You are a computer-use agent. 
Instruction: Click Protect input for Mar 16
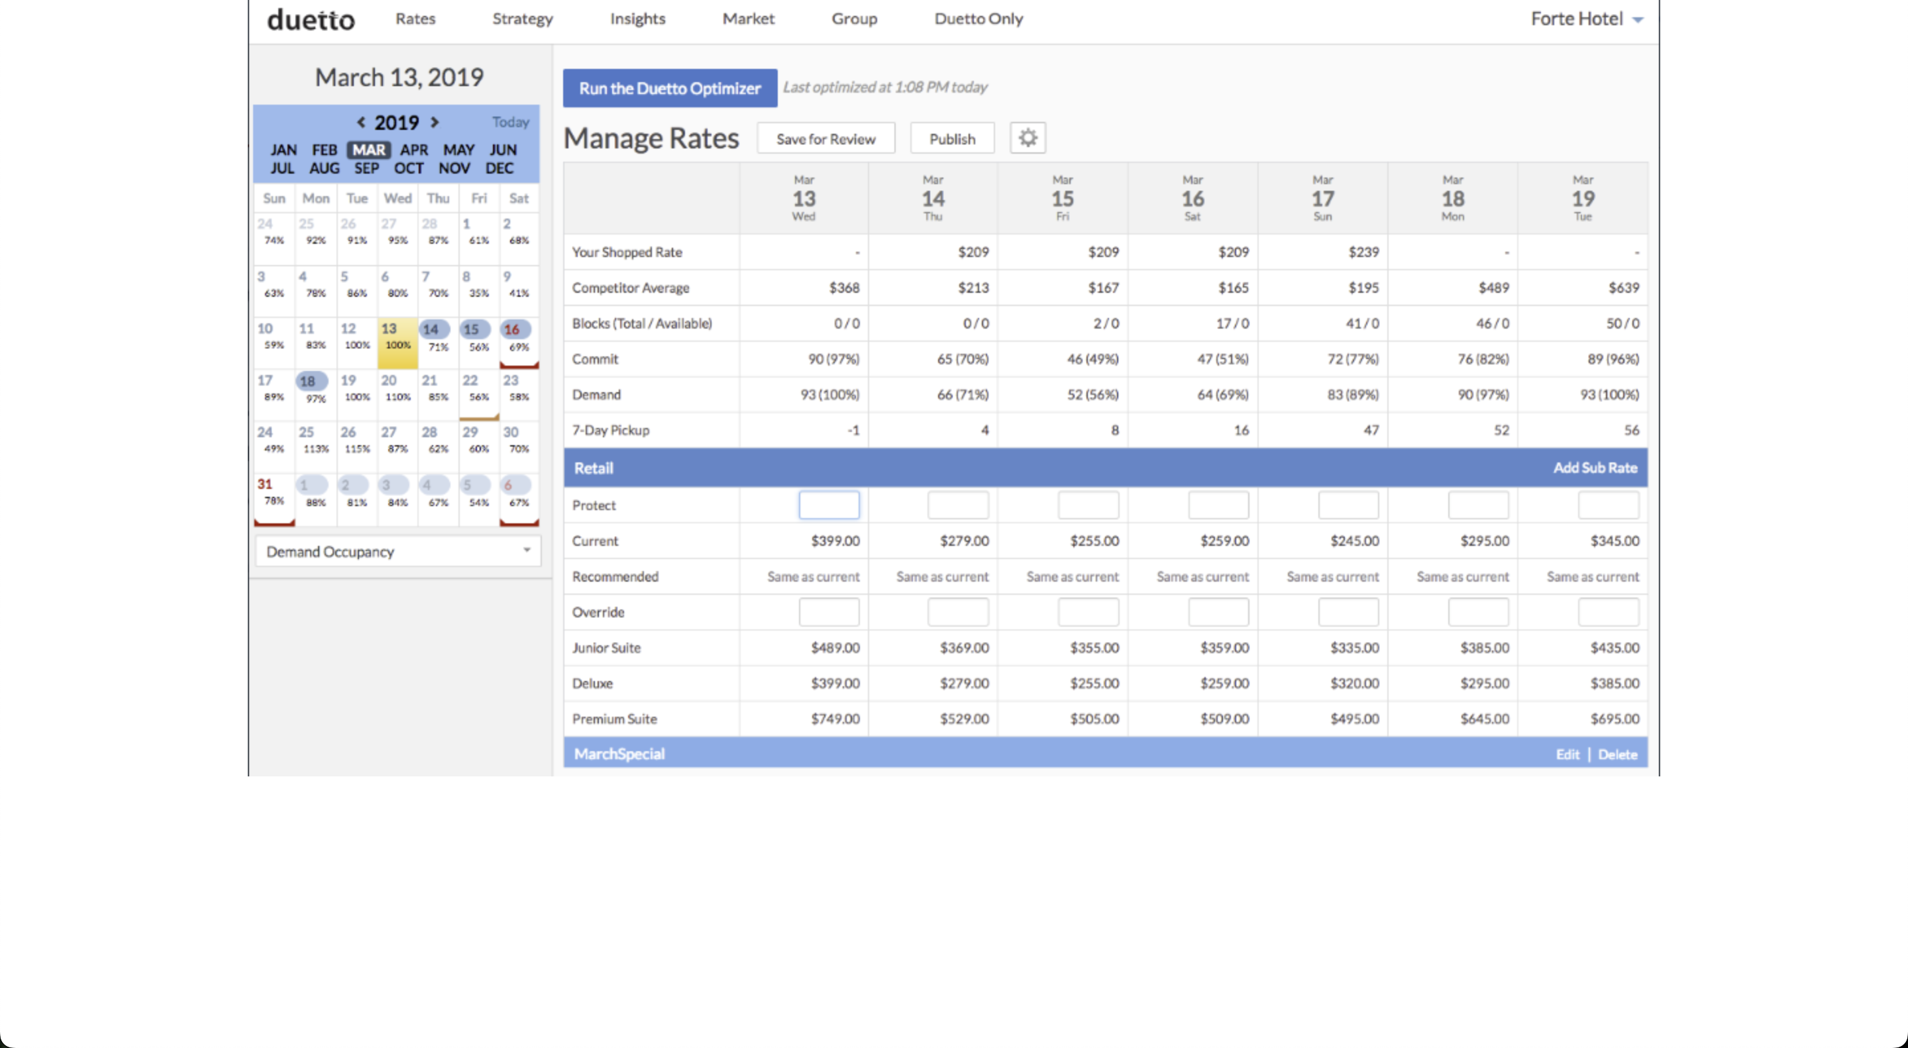click(1218, 505)
